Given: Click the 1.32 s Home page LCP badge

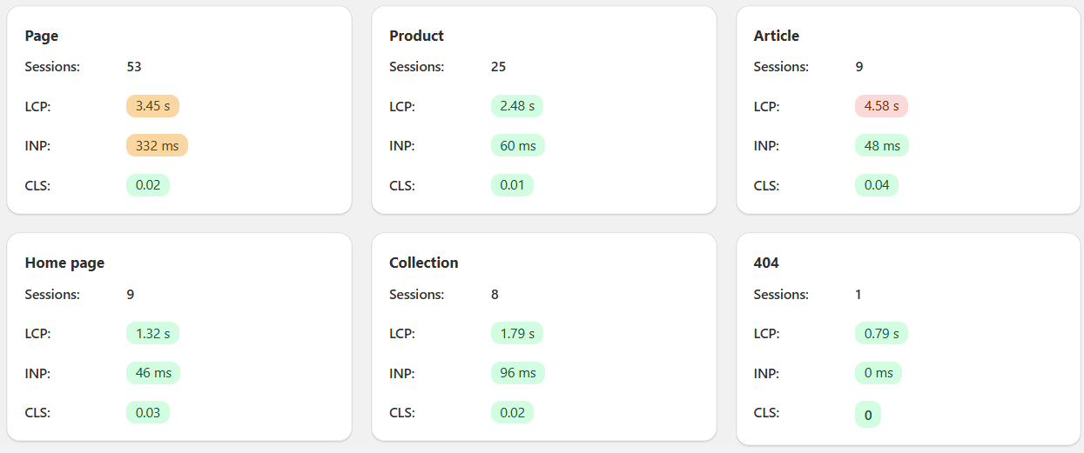Looking at the screenshot, I should coord(152,333).
